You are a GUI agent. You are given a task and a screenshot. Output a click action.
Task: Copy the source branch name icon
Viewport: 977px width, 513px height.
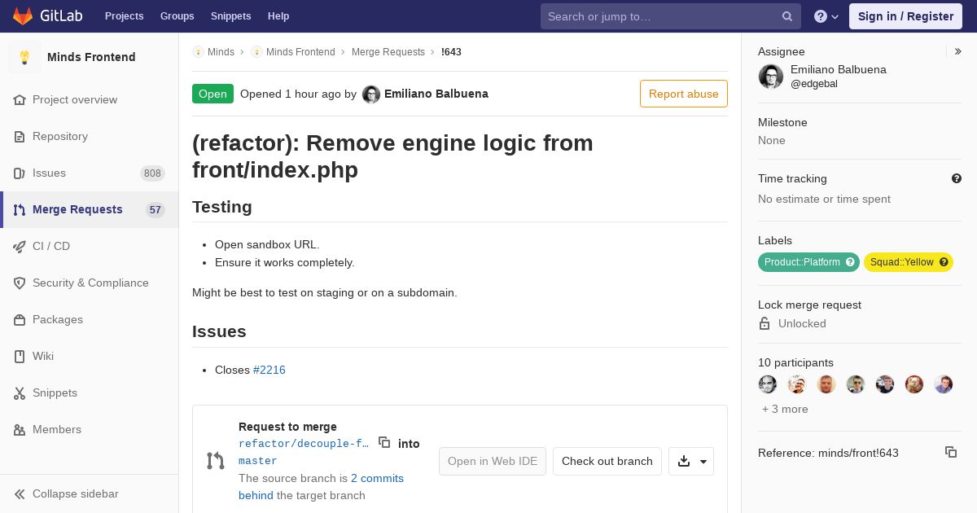point(384,442)
